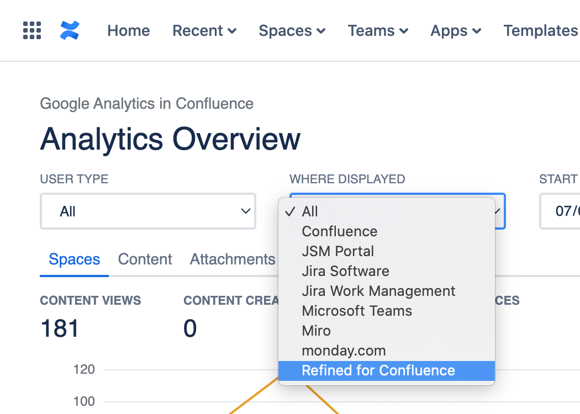The height and width of the screenshot is (414, 580).
Task: Click the Confluence logo icon
Action: click(x=70, y=30)
